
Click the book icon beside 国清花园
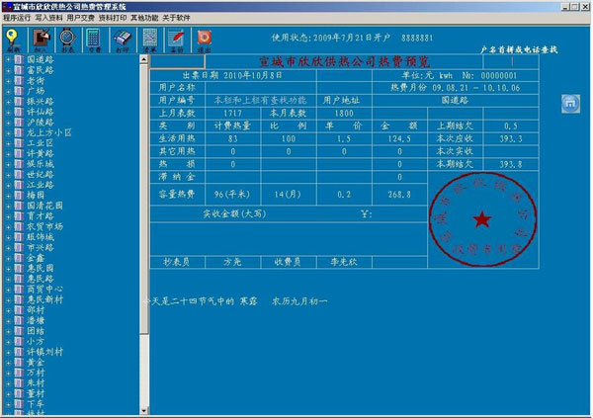[x=19, y=206]
